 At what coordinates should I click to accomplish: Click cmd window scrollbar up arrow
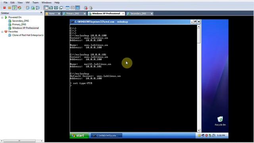click(199, 27)
